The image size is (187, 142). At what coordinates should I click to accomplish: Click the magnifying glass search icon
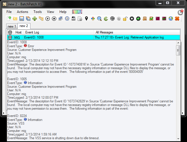point(99,19)
